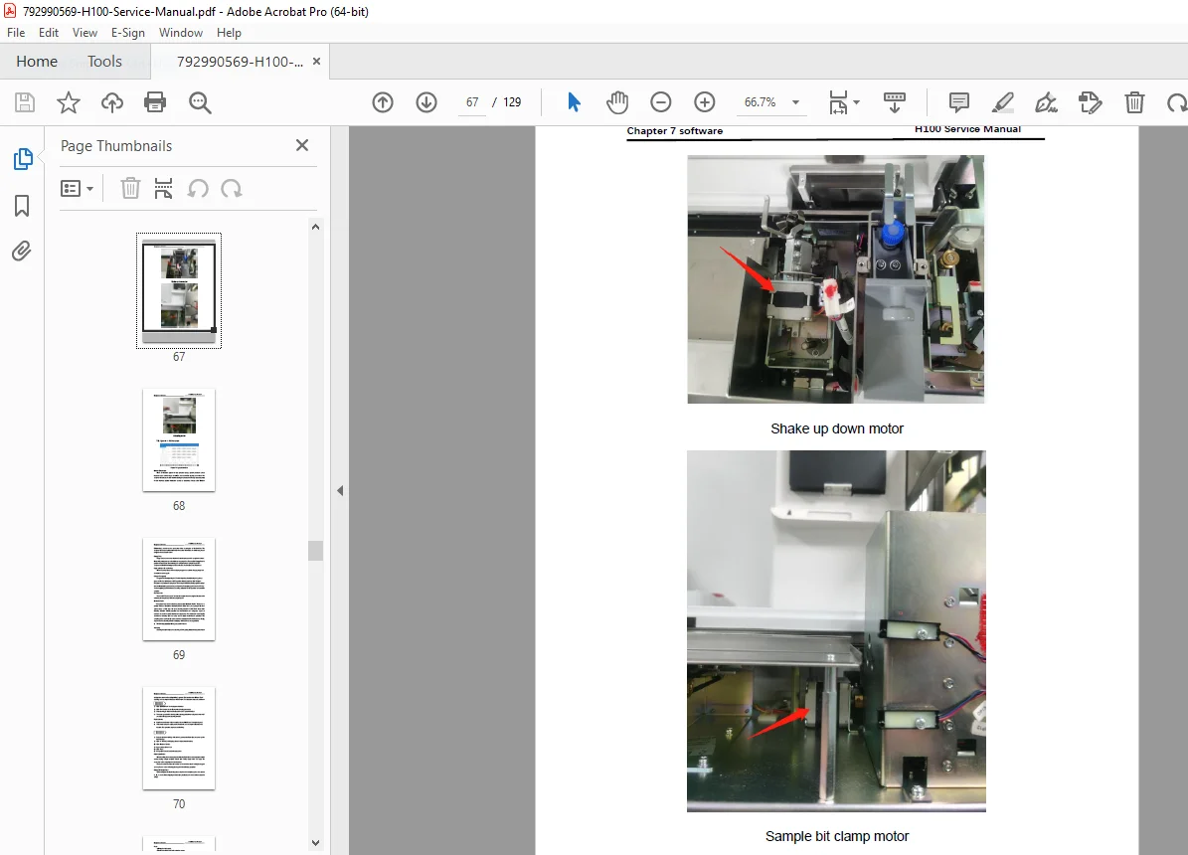1188x855 pixels.
Task: Go to previous page arrow
Action: [383, 102]
